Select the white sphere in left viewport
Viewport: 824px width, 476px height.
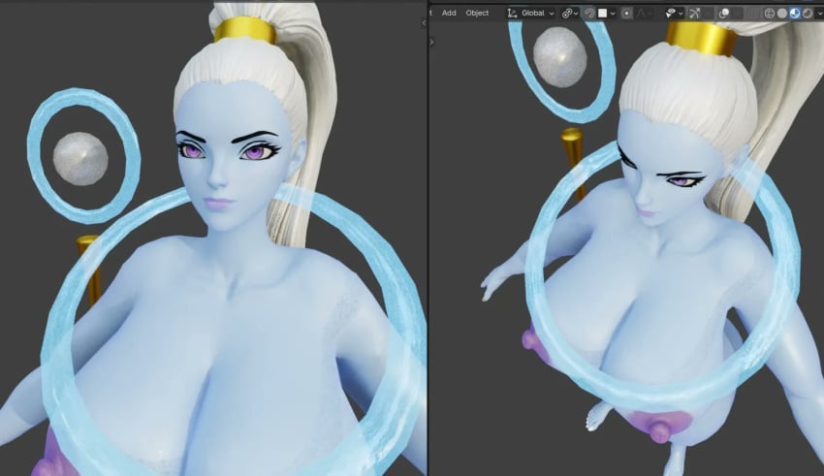coord(80,159)
